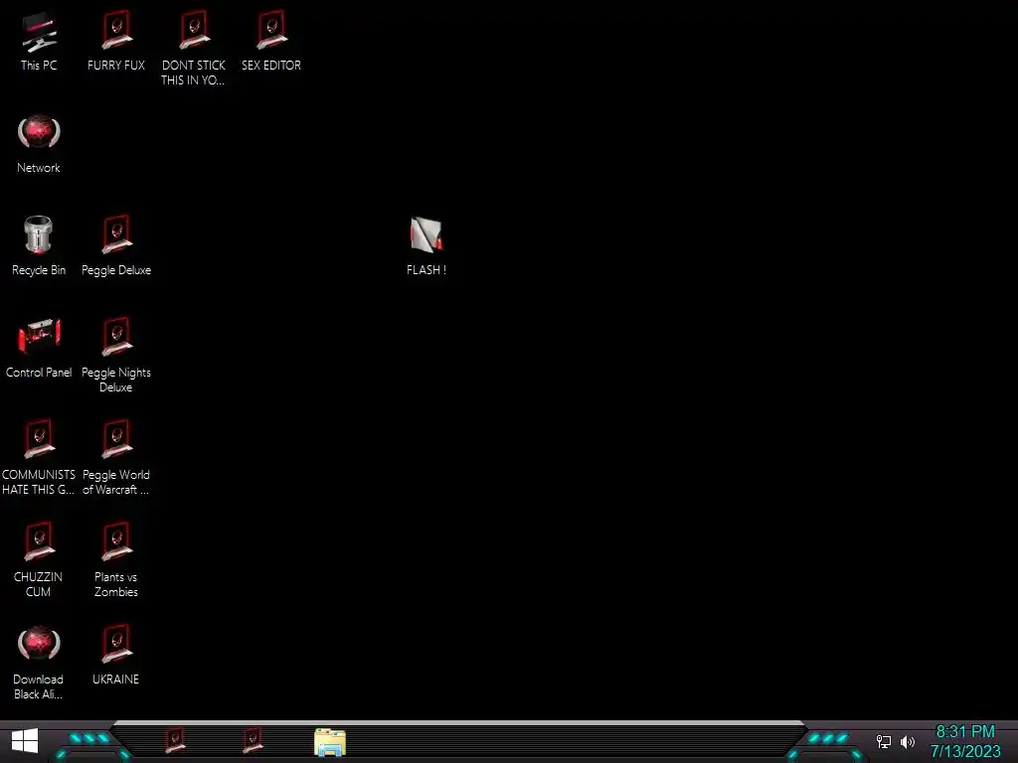The image size is (1018, 763).
Task: Click the second Alienware taskbar shortcut
Action: pos(253,741)
